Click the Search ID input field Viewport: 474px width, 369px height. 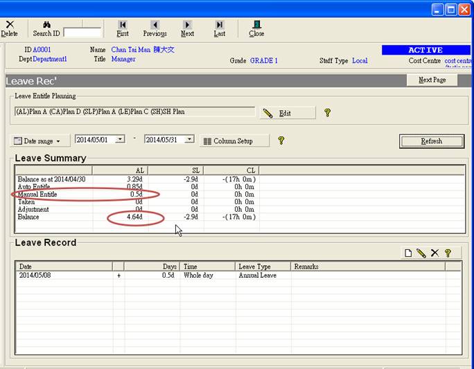tap(82, 33)
